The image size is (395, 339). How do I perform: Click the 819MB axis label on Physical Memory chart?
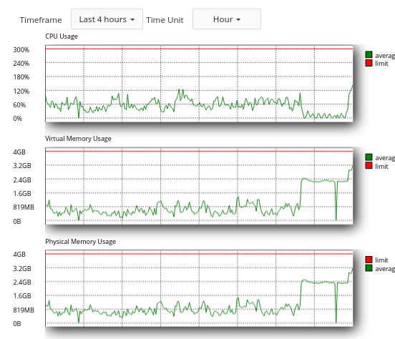point(24,310)
